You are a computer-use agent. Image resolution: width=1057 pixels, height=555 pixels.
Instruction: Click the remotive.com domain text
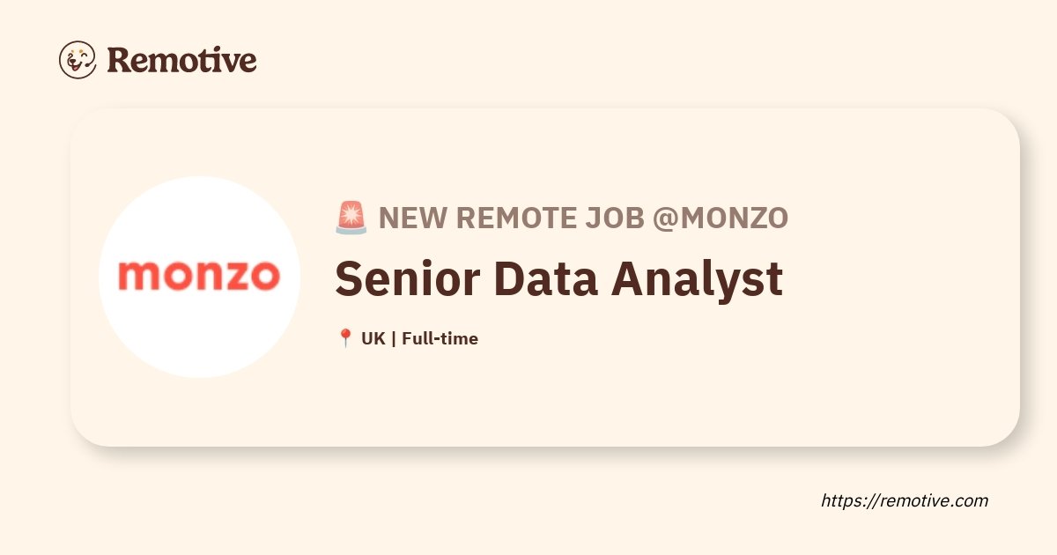[x=933, y=500]
